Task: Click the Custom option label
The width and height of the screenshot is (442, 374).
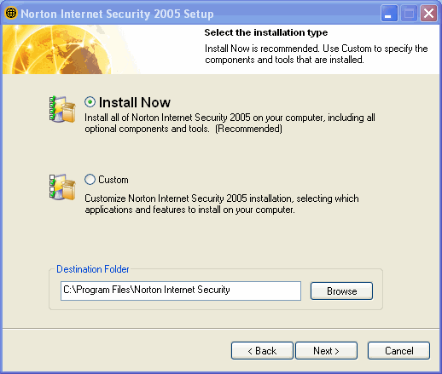Action: pos(113,180)
